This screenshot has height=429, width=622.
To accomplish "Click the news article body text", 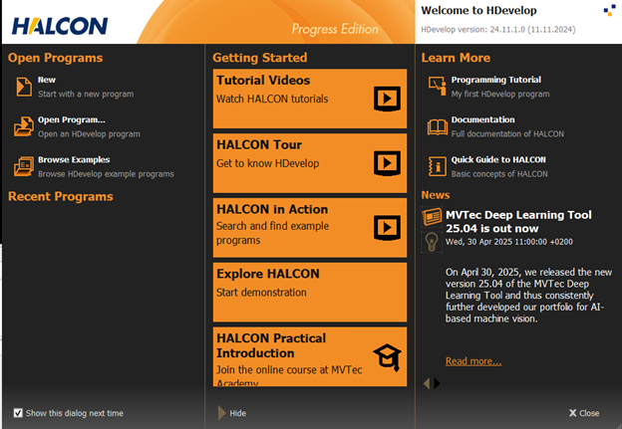I will click(528, 295).
